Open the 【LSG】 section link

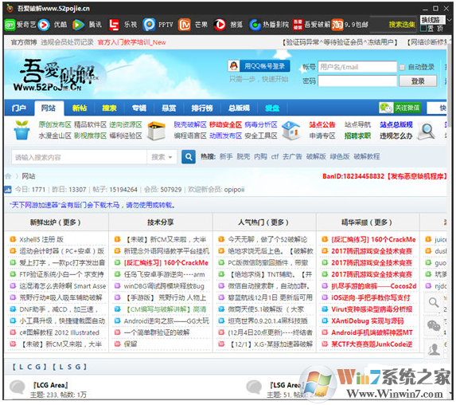coord(69,367)
